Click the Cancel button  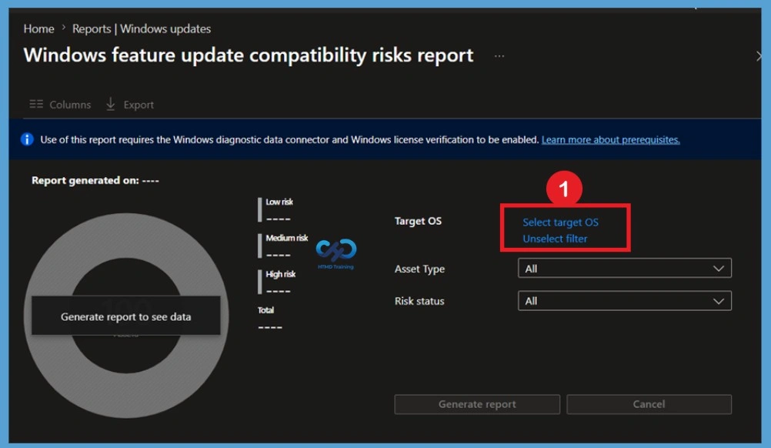649,404
